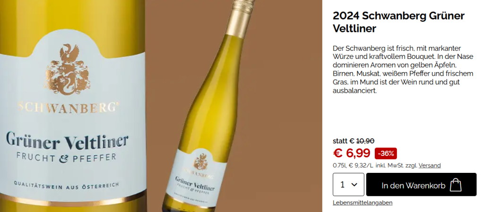The width and height of the screenshot is (484, 212).
Task: Click the small crest on the tilted bottle
Action: pos(200,162)
